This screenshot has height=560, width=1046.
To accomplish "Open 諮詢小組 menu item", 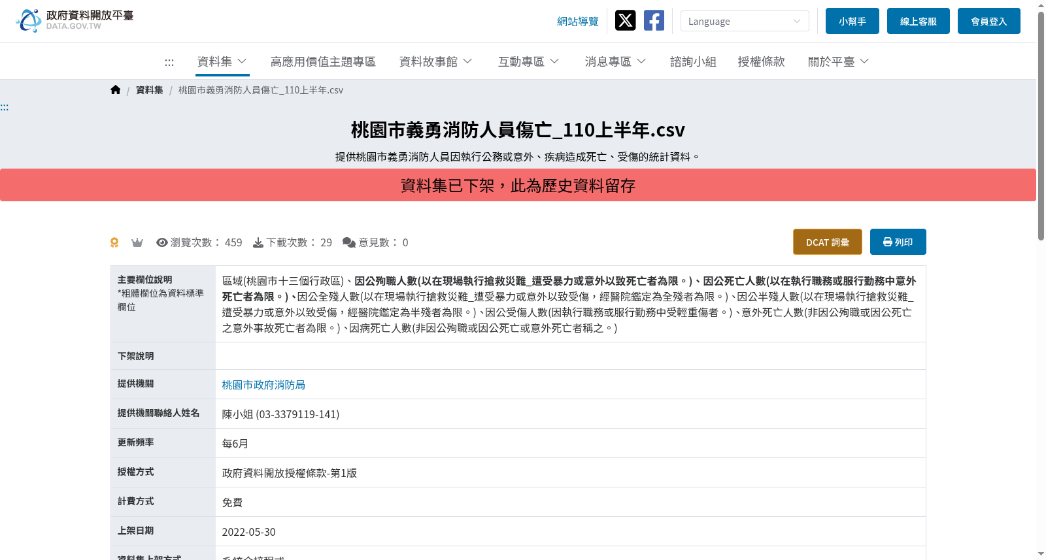I will (693, 61).
